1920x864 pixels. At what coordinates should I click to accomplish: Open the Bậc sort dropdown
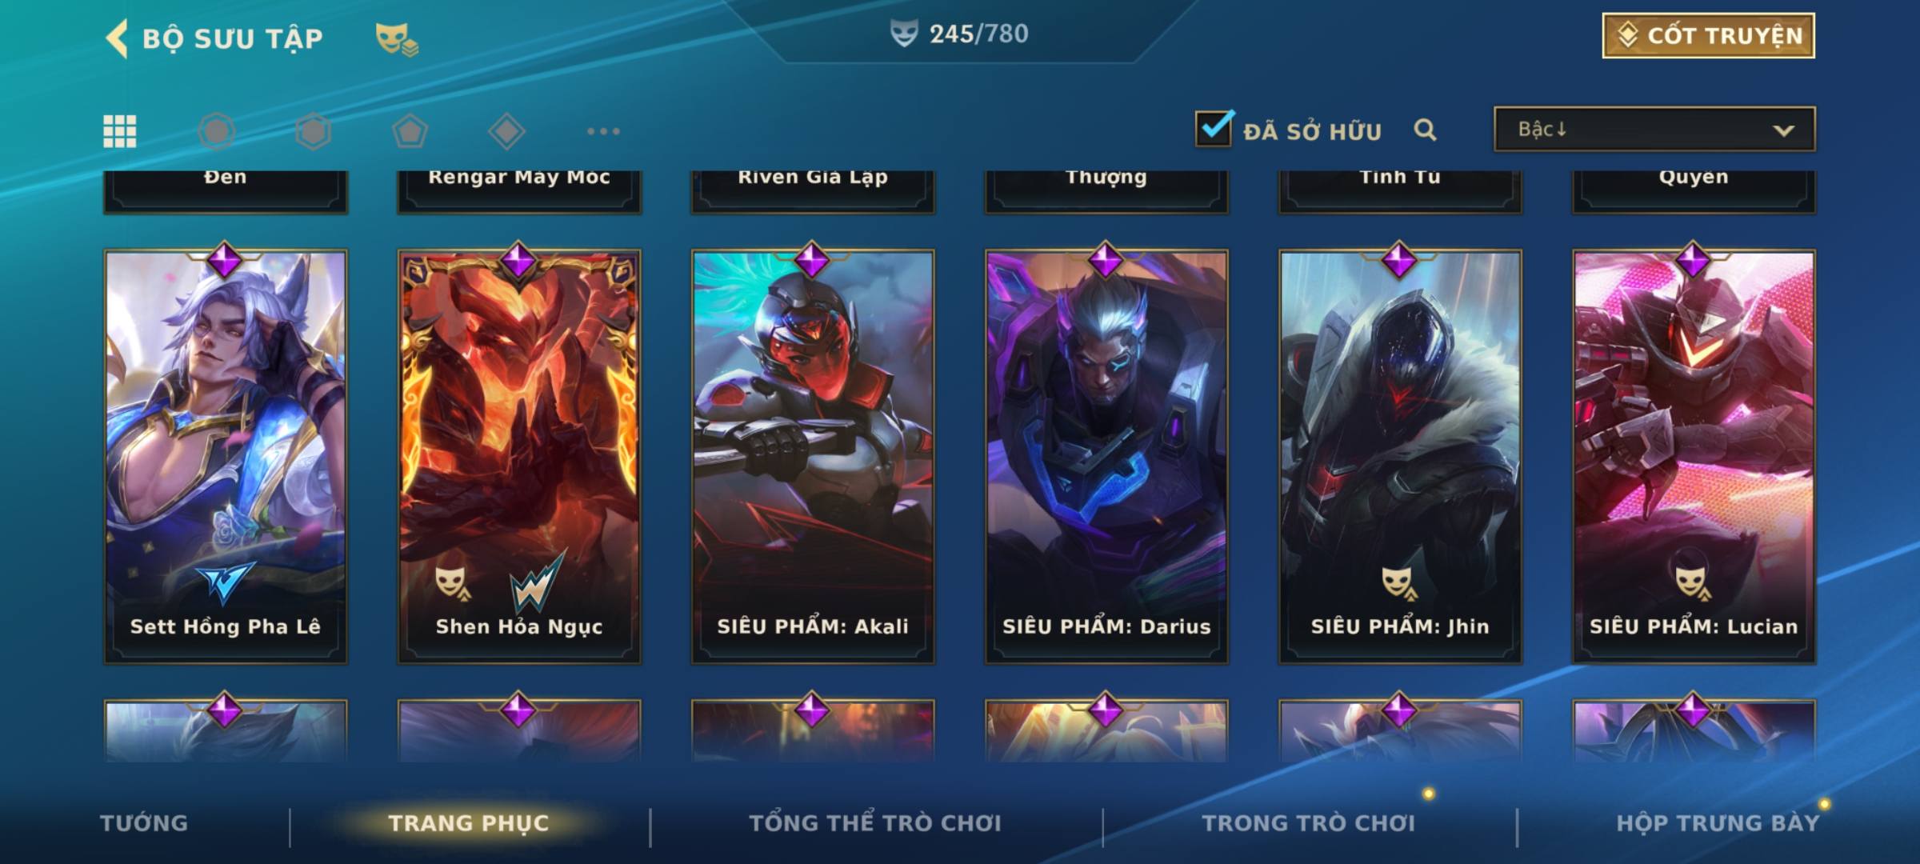1654,129
